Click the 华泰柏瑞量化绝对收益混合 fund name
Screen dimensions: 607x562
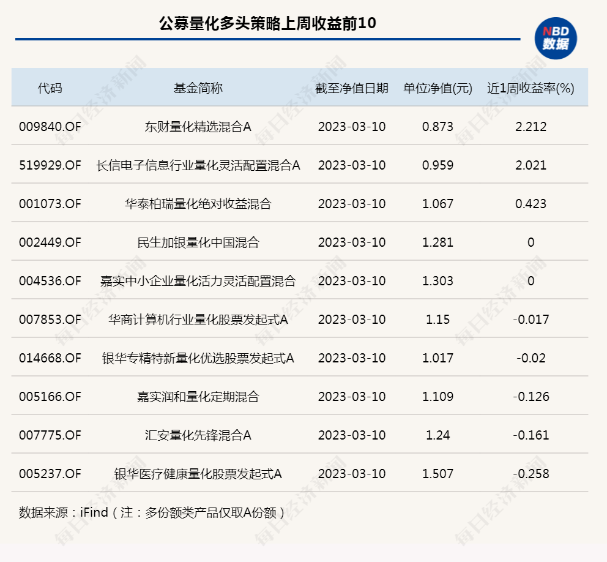(x=198, y=204)
